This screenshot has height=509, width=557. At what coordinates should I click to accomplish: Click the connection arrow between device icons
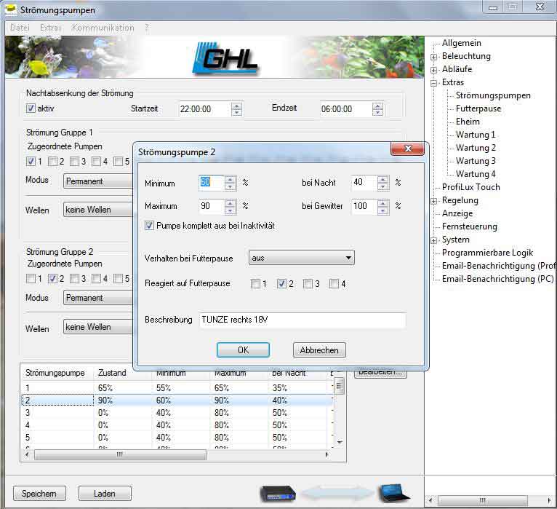335,493
